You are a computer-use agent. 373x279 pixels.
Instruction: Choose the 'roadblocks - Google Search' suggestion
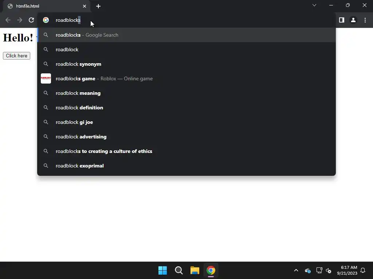click(186, 35)
